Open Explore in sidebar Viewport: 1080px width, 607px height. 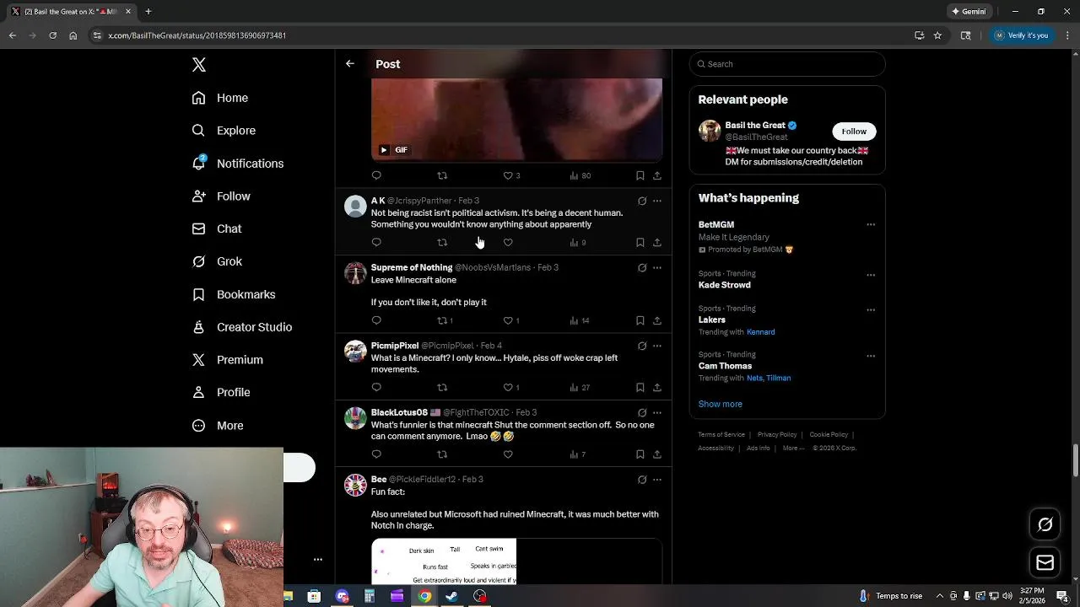click(x=224, y=131)
